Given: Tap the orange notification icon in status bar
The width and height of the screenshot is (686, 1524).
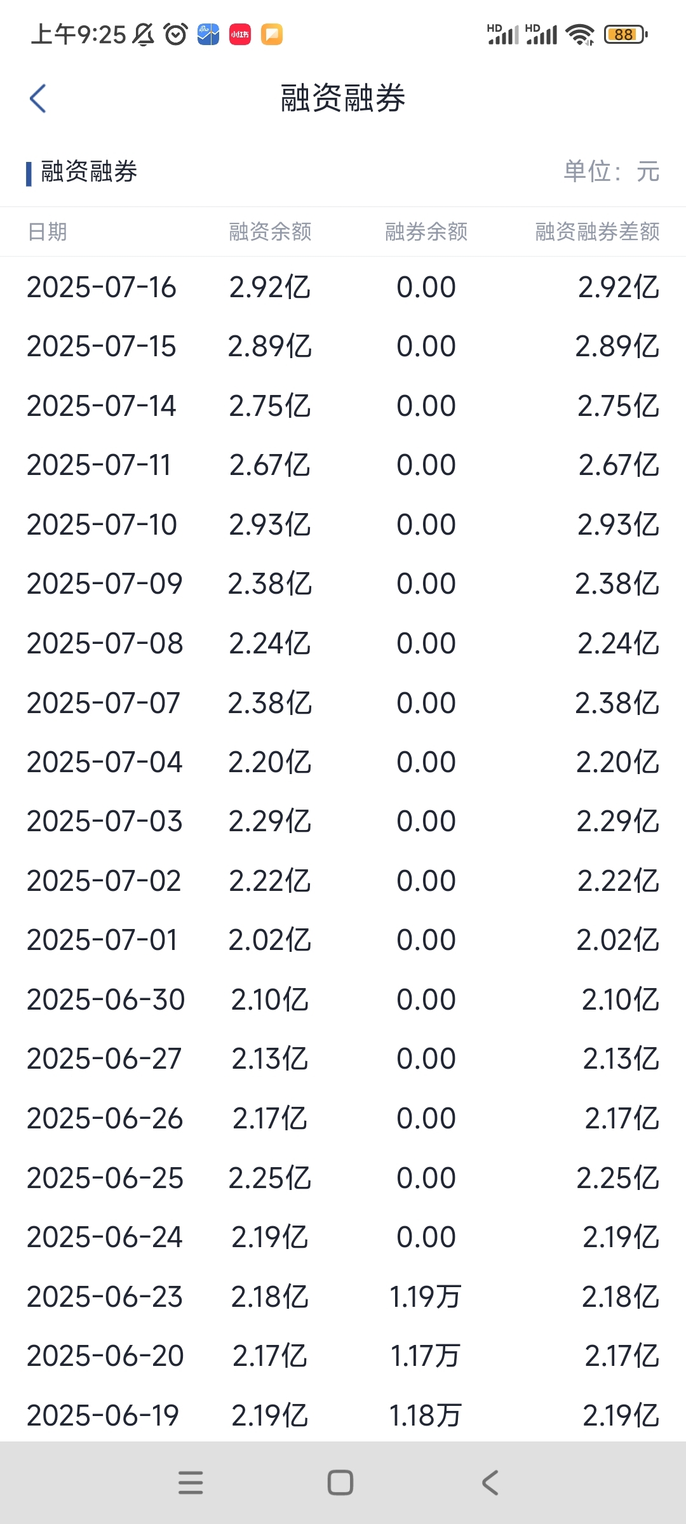Looking at the screenshot, I should coord(272,34).
